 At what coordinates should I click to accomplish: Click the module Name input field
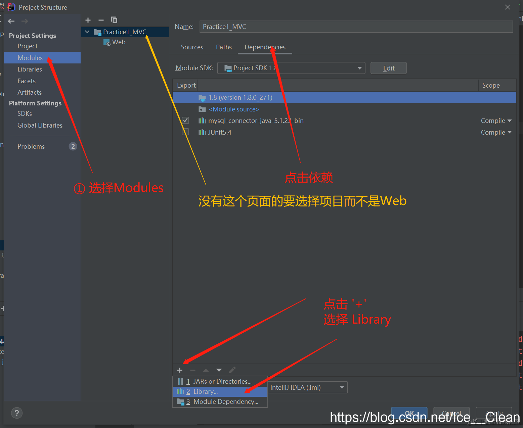tap(356, 27)
